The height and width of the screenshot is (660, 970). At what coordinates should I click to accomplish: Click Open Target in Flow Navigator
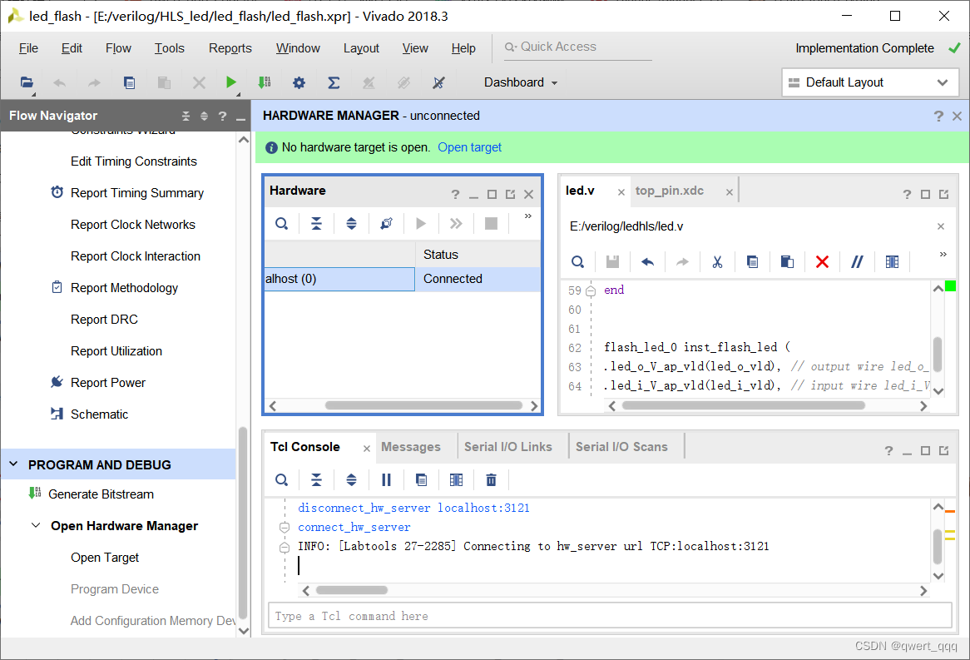pos(105,558)
